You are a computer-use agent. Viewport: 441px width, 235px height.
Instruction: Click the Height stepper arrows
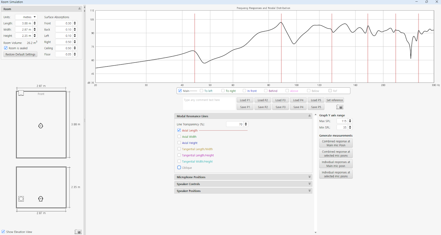click(35, 36)
